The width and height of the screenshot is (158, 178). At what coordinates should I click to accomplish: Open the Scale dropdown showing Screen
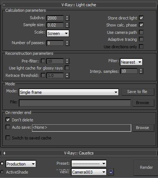58,33
